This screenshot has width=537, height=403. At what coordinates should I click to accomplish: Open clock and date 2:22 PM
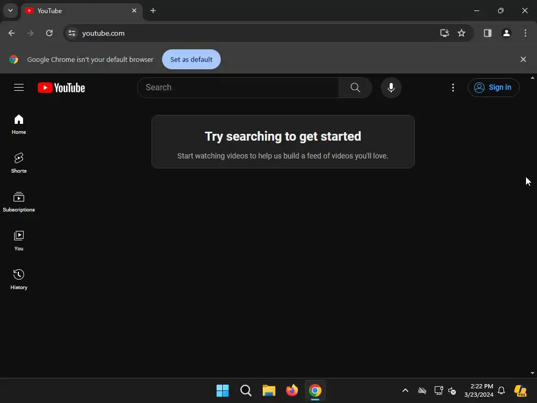tap(479, 390)
